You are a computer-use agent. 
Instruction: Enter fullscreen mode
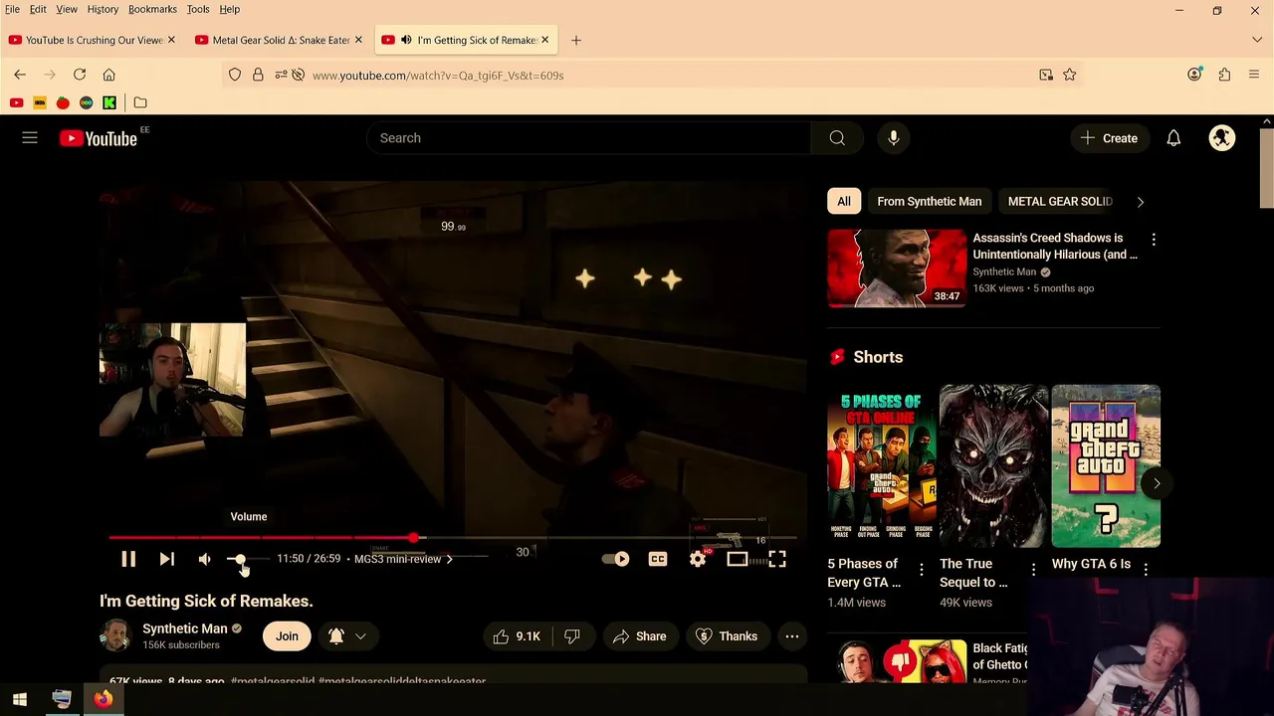click(777, 559)
